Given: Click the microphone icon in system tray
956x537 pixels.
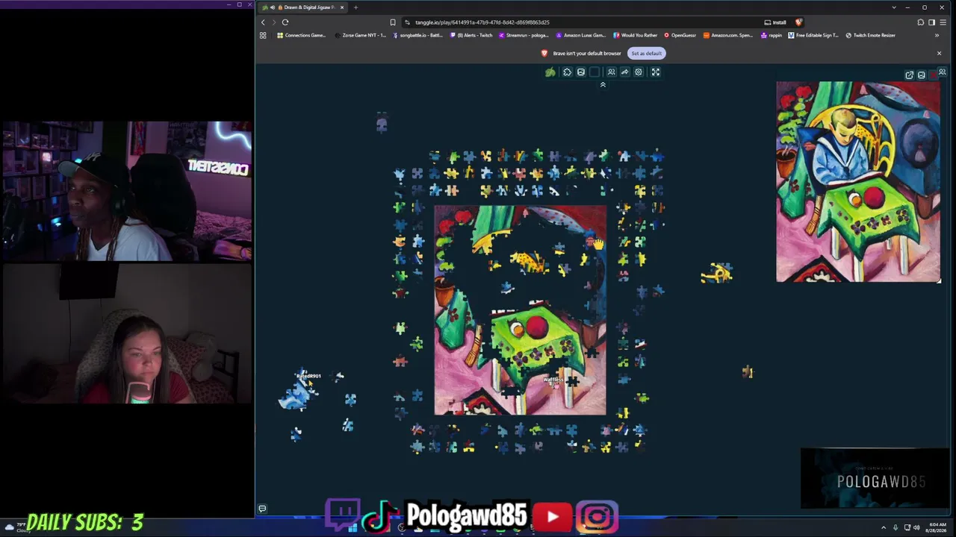Looking at the screenshot, I should click(895, 527).
